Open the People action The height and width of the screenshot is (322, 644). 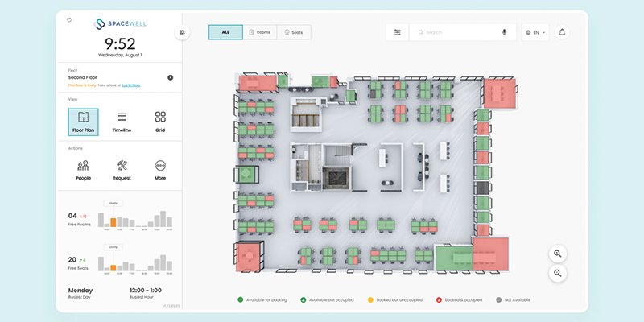pyautogui.click(x=84, y=170)
